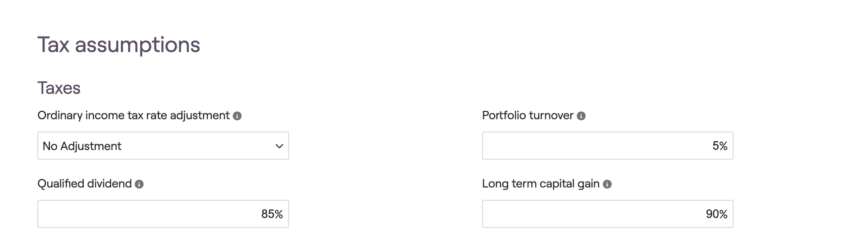Click the 85% value in Qualified dividend
865x245 pixels.
pyautogui.click(x=272, y=214)
